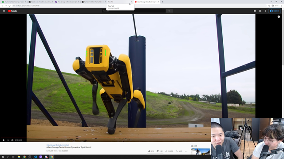Open a new browser tab with plus
Screen dimensions: 284x159
[x=162, y=2]
